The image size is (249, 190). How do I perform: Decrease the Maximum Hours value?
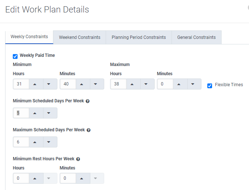(x=146, y=84)
